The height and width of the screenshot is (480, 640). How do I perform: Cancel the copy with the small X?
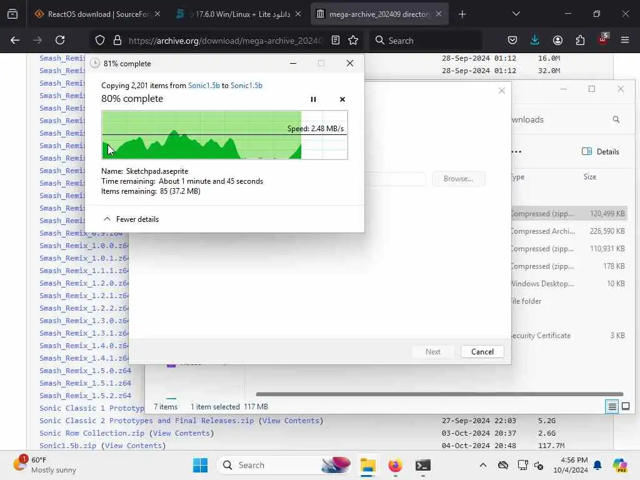(342, 99)
